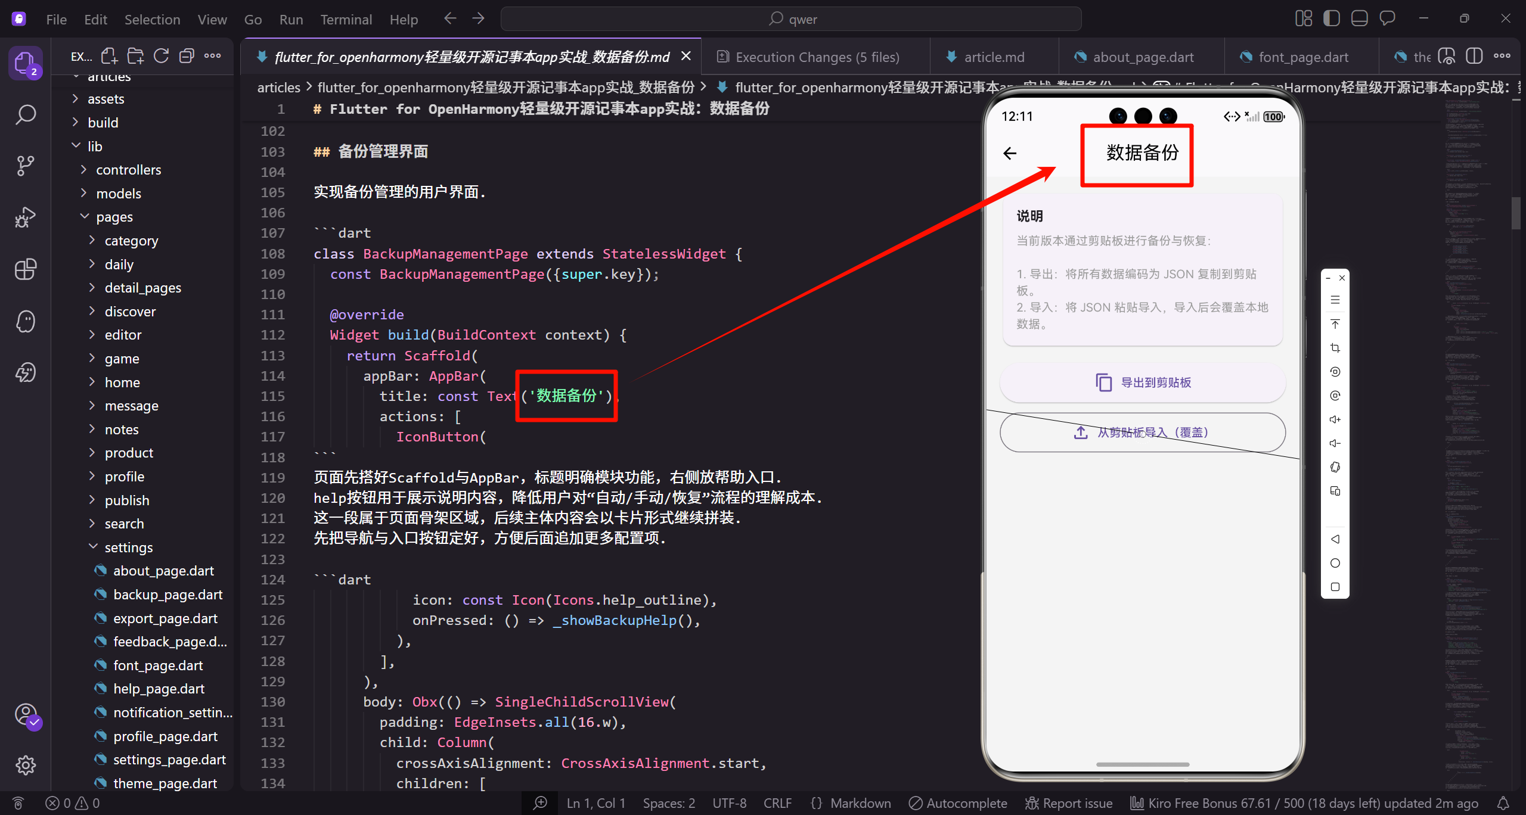Image resolution: width=1526 pixels, height=815 pixels.
Task: Click the Split Editor icon
Action: [1474, 57]
